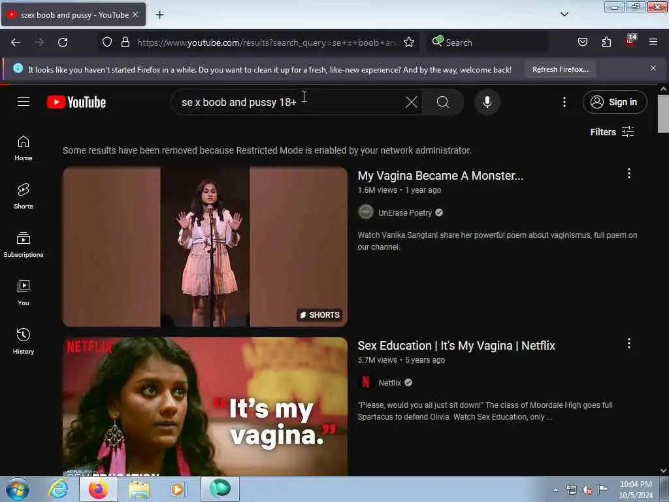Click the page vertical scrollbar thumb
The height and width of the screenshot is (502, 669).
click(663, 114)
